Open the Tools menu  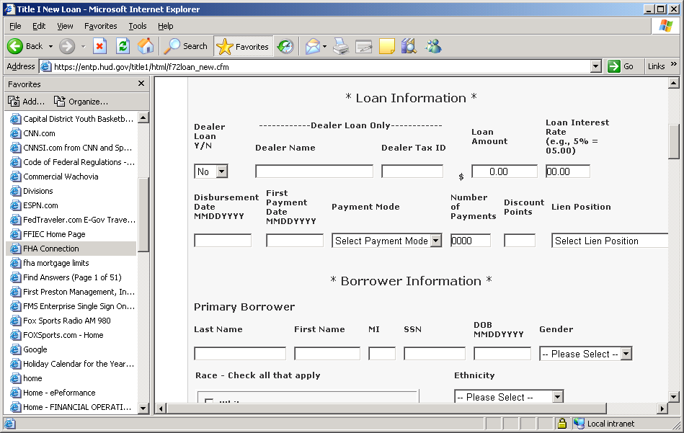137,26
